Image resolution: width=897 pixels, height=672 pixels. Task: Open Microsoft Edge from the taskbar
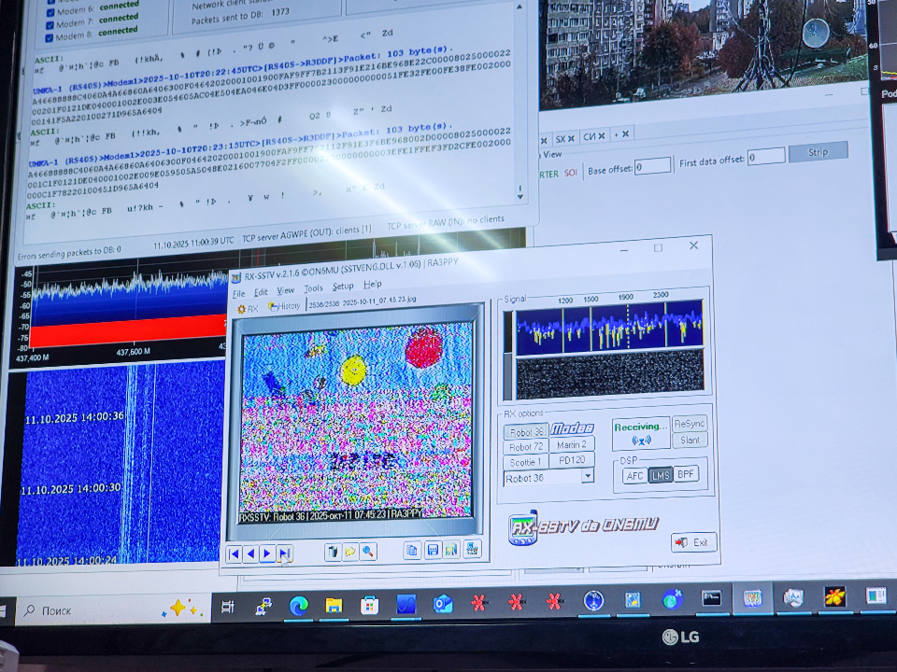[298, 605]
